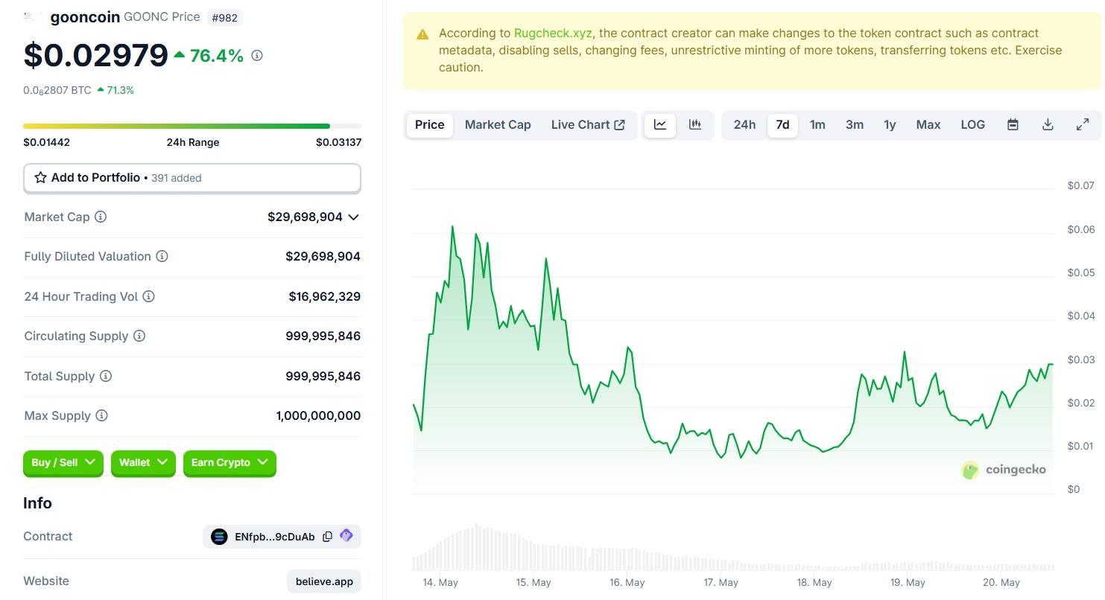Screen dimensions: 1105x600
Task: Open the Buy / Sell dropdown
Action: [63, 463]
